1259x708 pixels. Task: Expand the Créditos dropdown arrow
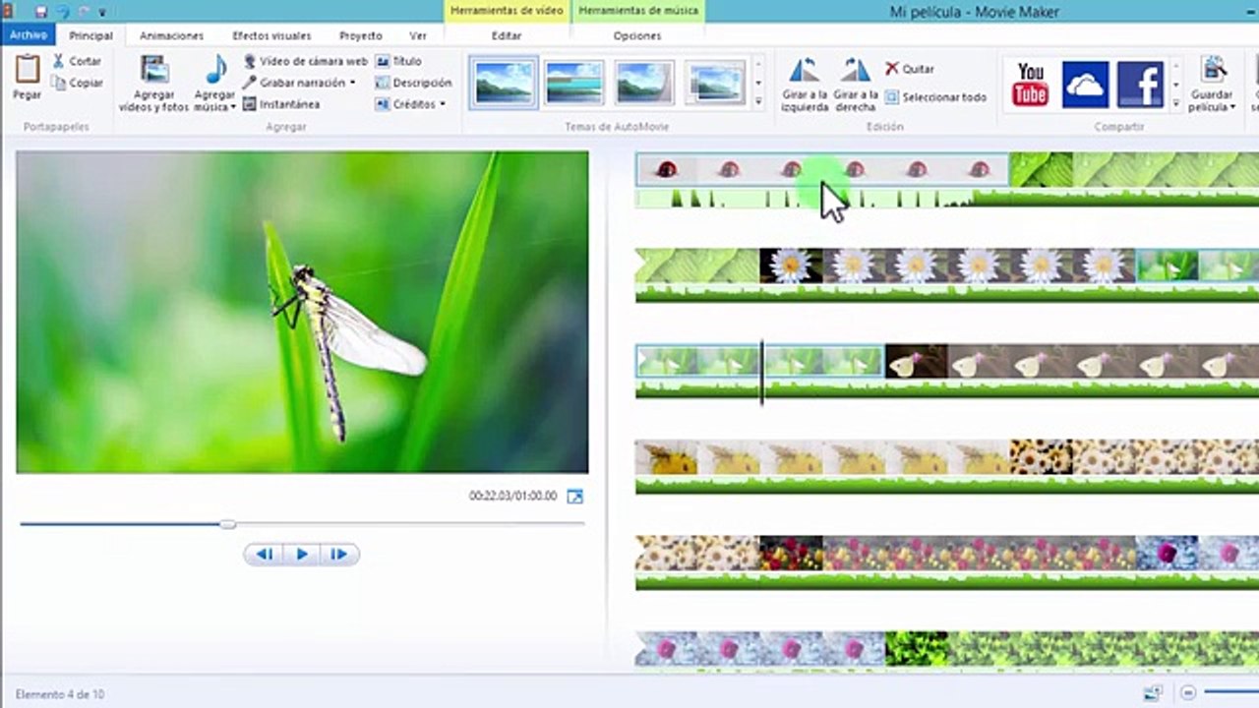point(443,104)
